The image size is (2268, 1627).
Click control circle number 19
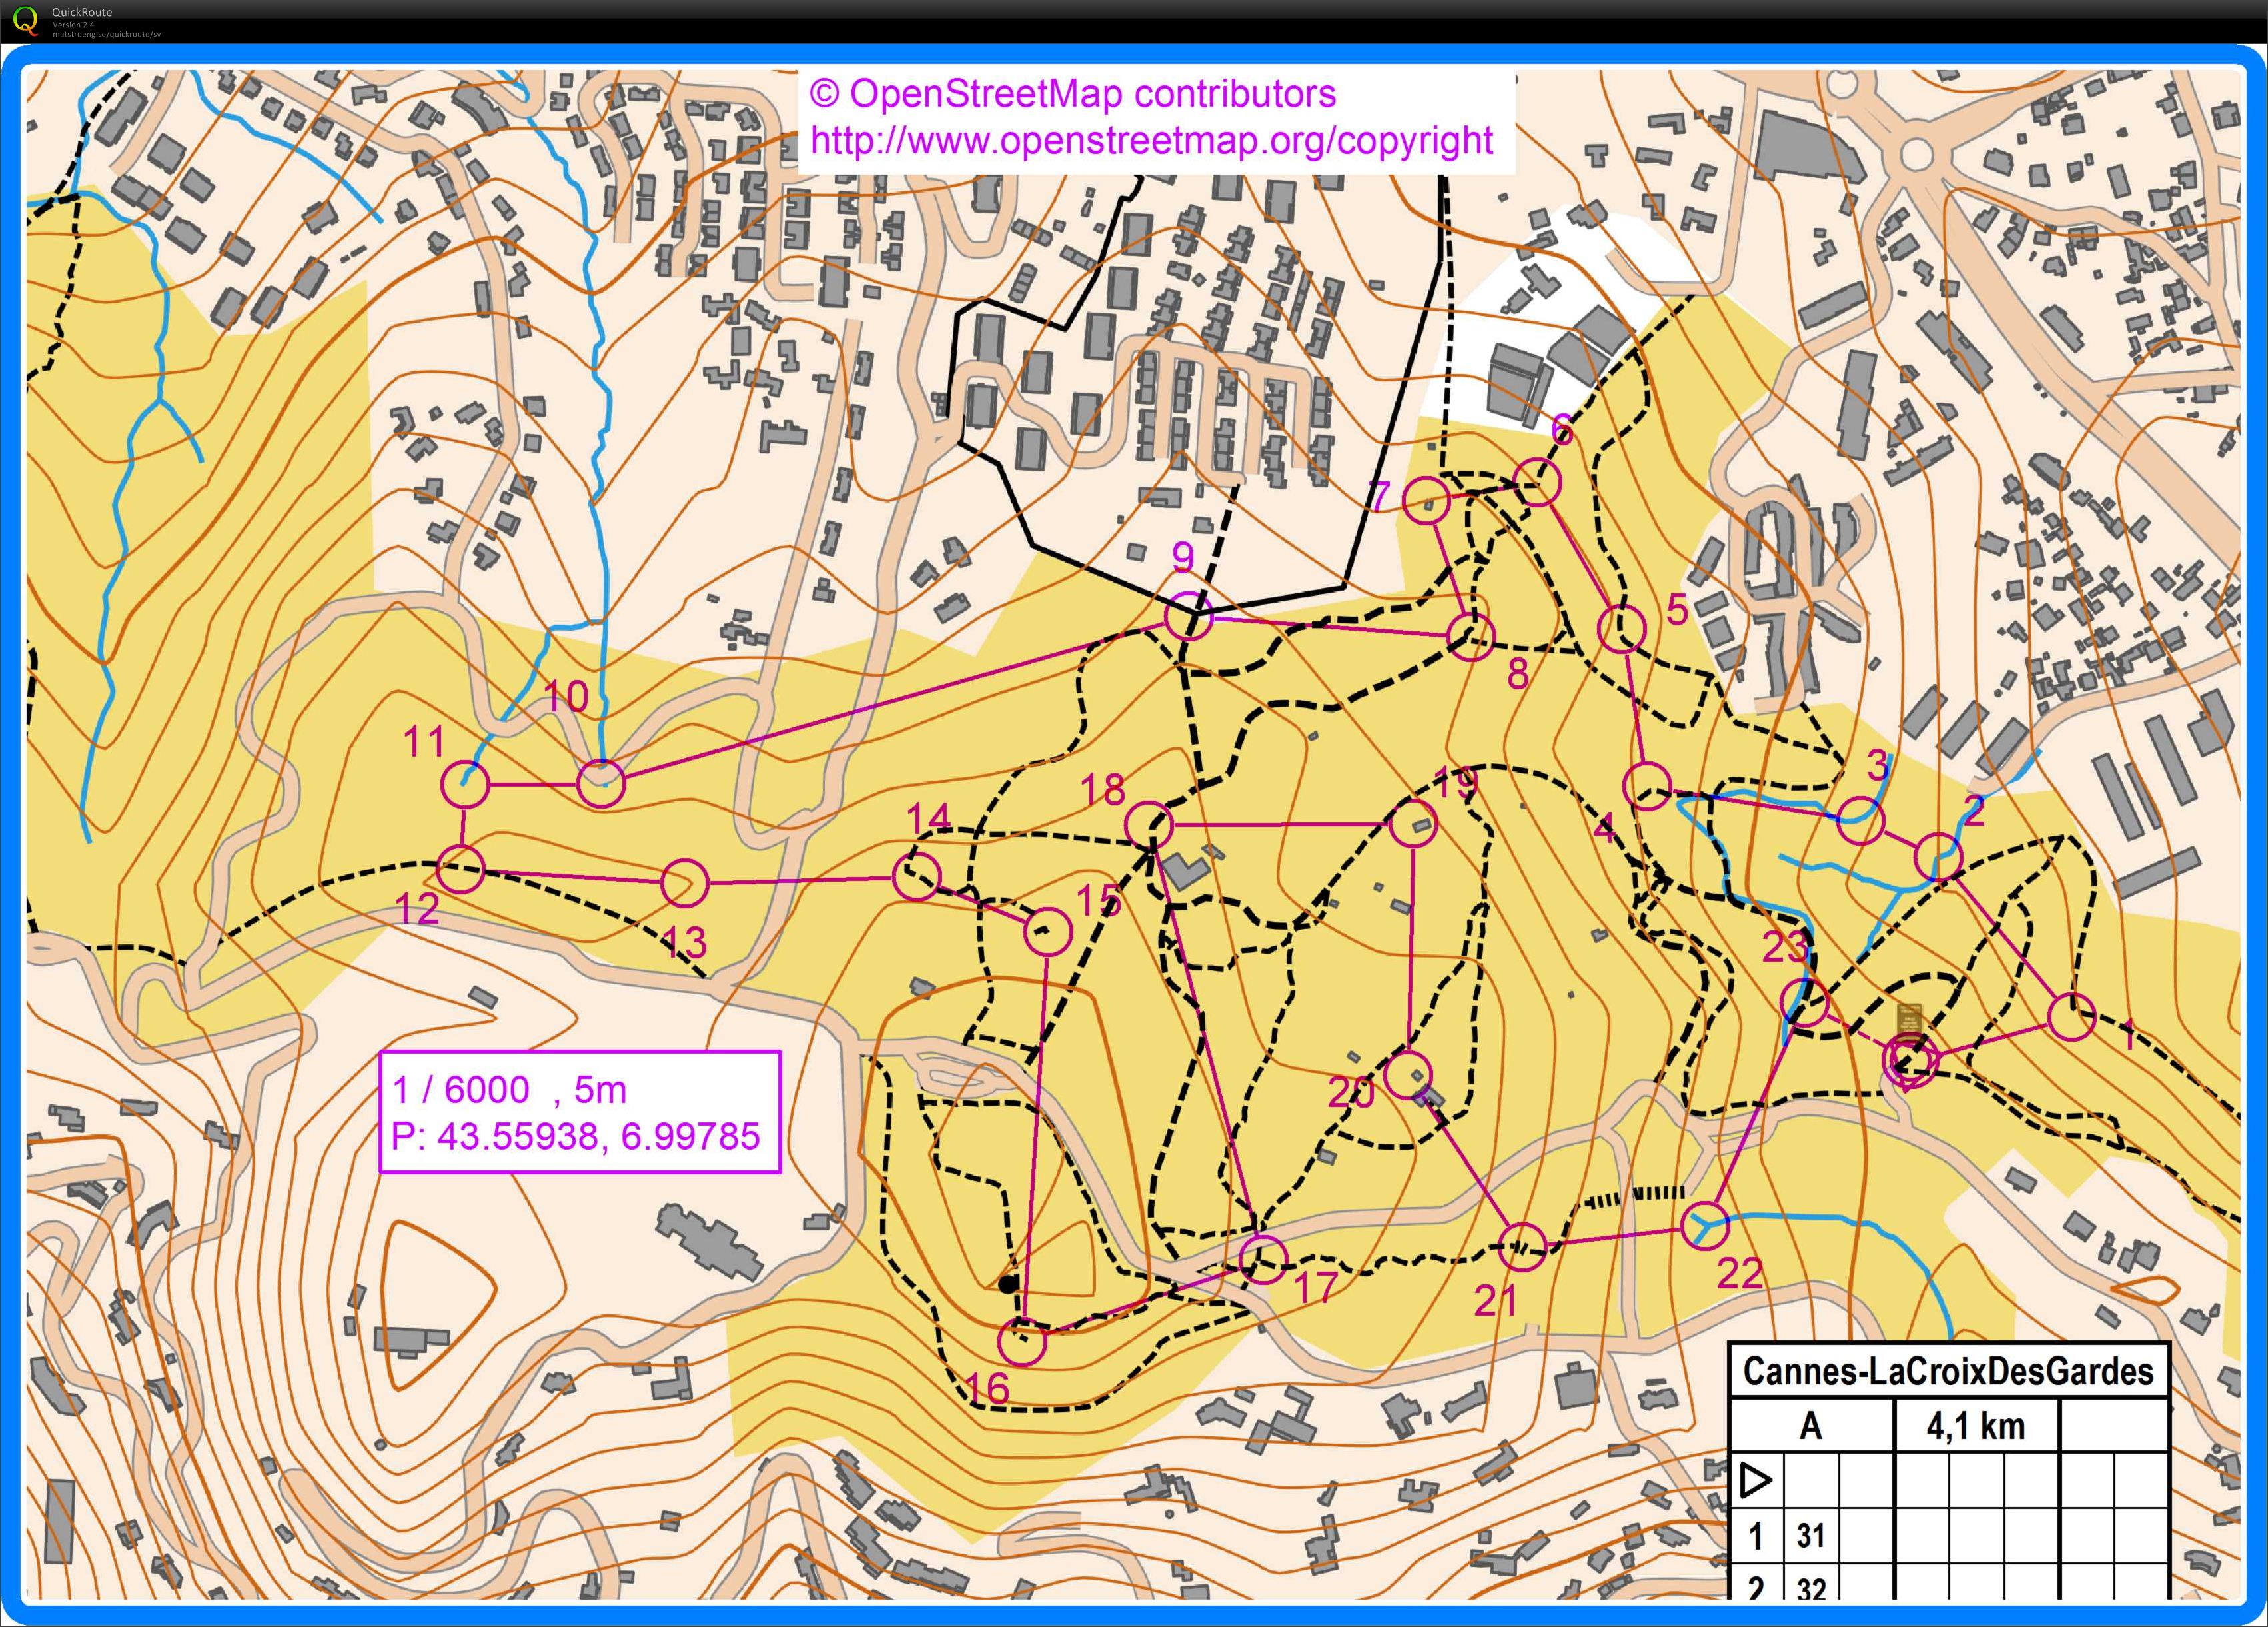coord(1413,824)
